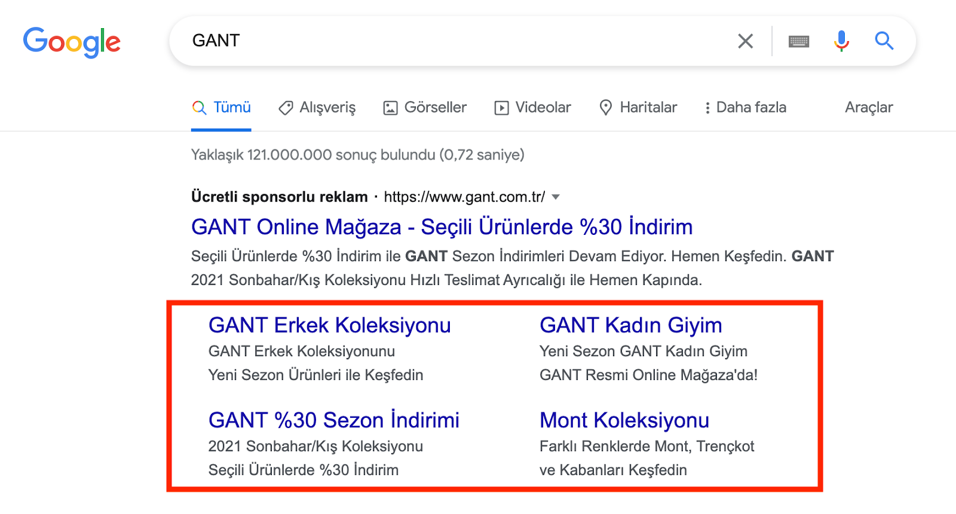Click the Ücretli sponsorlu reklam label
Screen dimensions: 956x514
280,197
